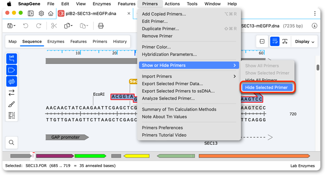Image resolution: width=325 pixels, height=175 pixels.
Task: Click the compact format view icon
Action: tap(262, 41)
